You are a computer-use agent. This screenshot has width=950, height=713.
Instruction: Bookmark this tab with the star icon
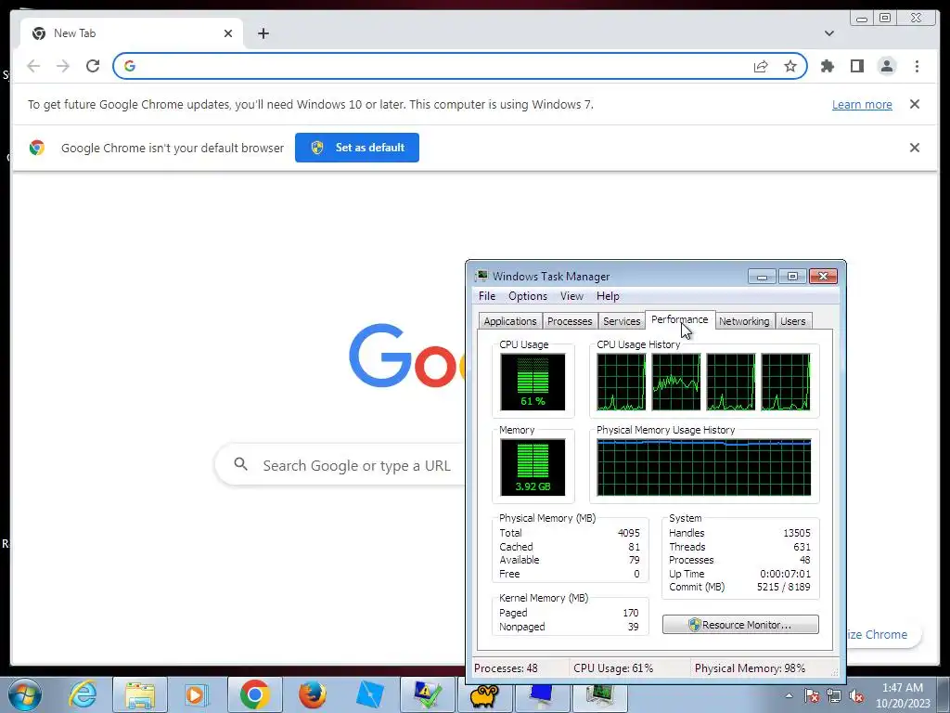point(790,66)
